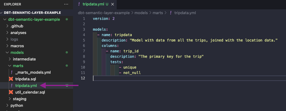Click the marts breadcrumb segment
286x111 pixels.
pos(158,13)
